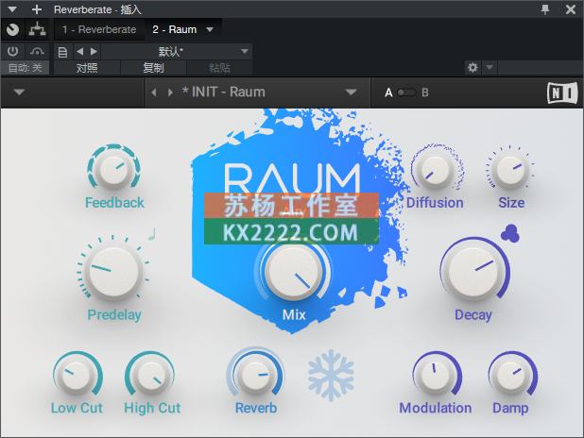
Task: Click the Feedback knob
Action: tap(113, 169)
